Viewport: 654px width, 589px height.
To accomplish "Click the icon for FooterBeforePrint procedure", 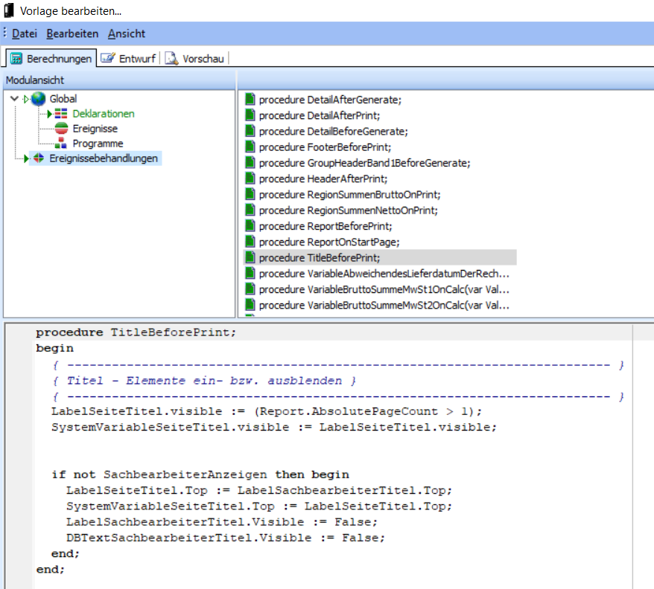I will (250, 147).
